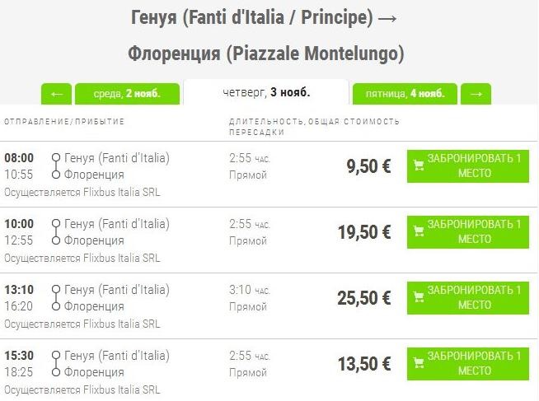This screenshot has width=539, height=401.
Task: Click cart icon on 10:00 trip button
Action: pos(419,231)
